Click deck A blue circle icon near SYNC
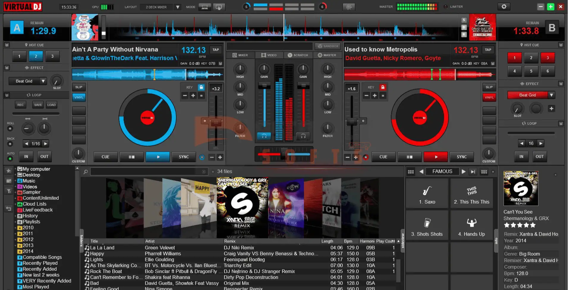 point(202,157)
